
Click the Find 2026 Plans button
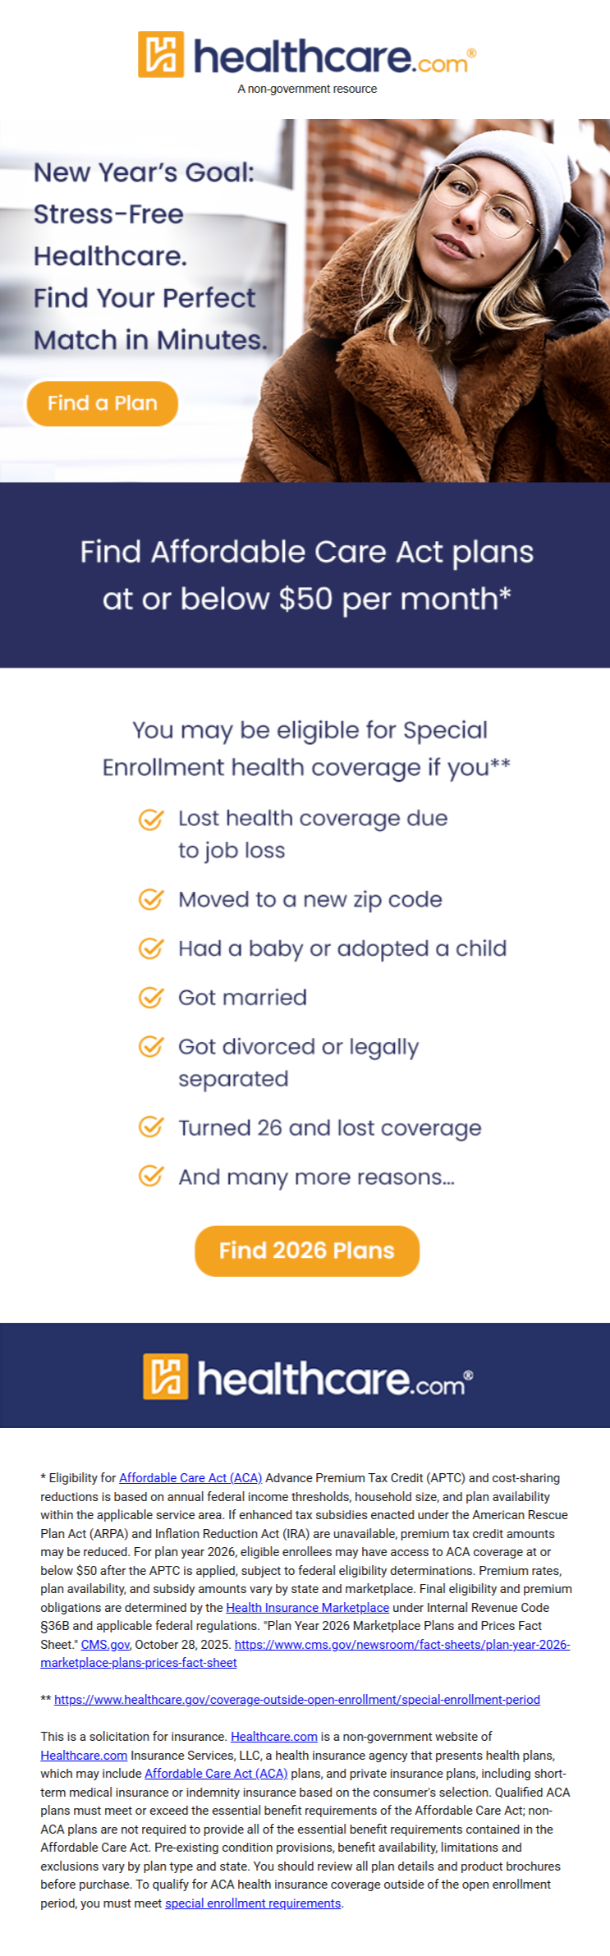(x=307, y=1251)
